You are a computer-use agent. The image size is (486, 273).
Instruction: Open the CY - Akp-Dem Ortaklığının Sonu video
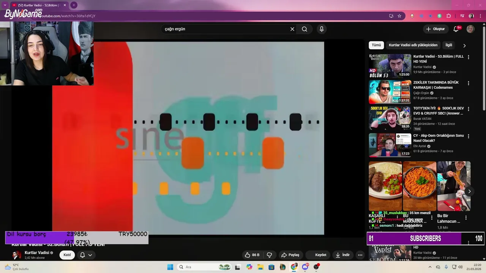(x=439, y=138)
